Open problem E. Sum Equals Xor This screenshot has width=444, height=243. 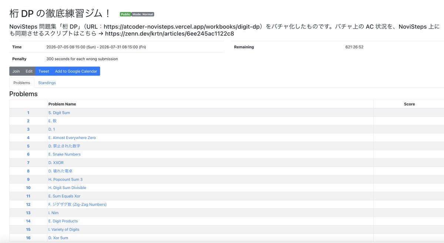(64, 196)
